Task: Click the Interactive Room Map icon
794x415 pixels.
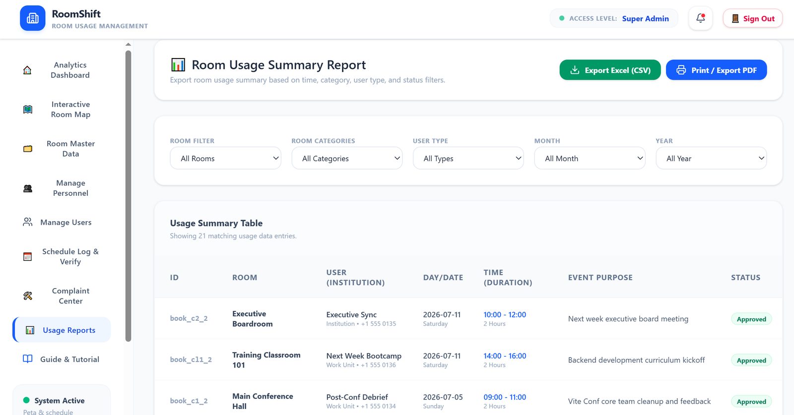Action: coord(28,110)
